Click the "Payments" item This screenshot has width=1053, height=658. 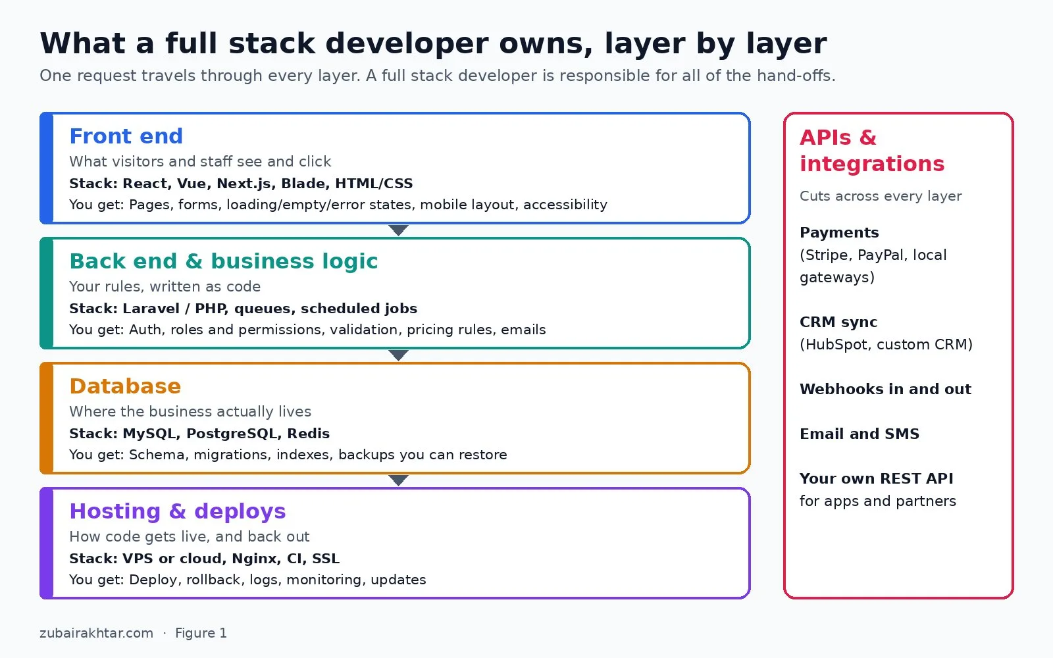point(839,233)
